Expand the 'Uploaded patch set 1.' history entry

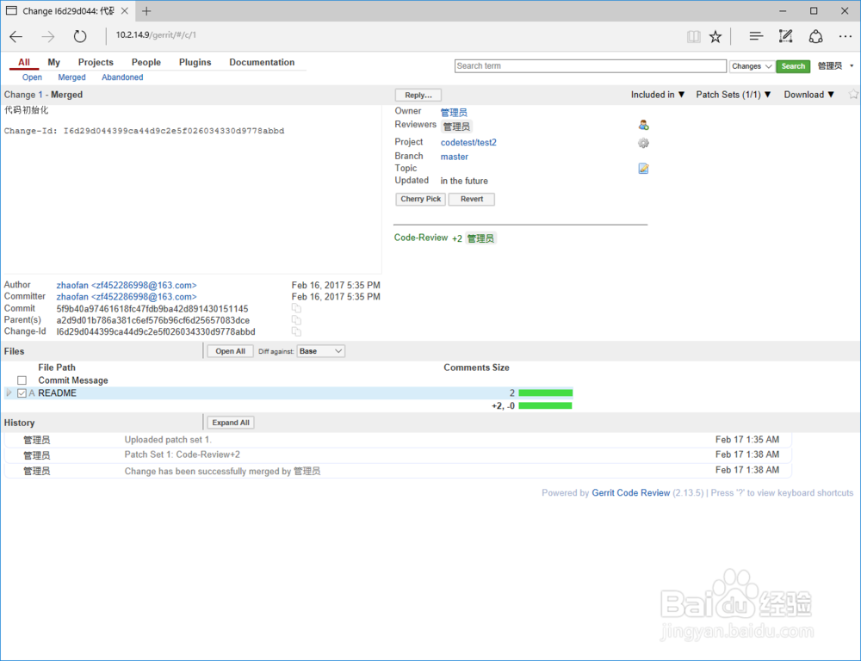click(398, 440)
